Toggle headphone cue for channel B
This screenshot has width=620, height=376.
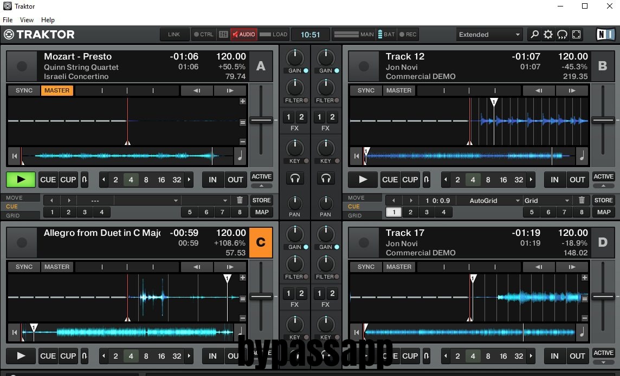pyautogui.click(x=326, y=179)
